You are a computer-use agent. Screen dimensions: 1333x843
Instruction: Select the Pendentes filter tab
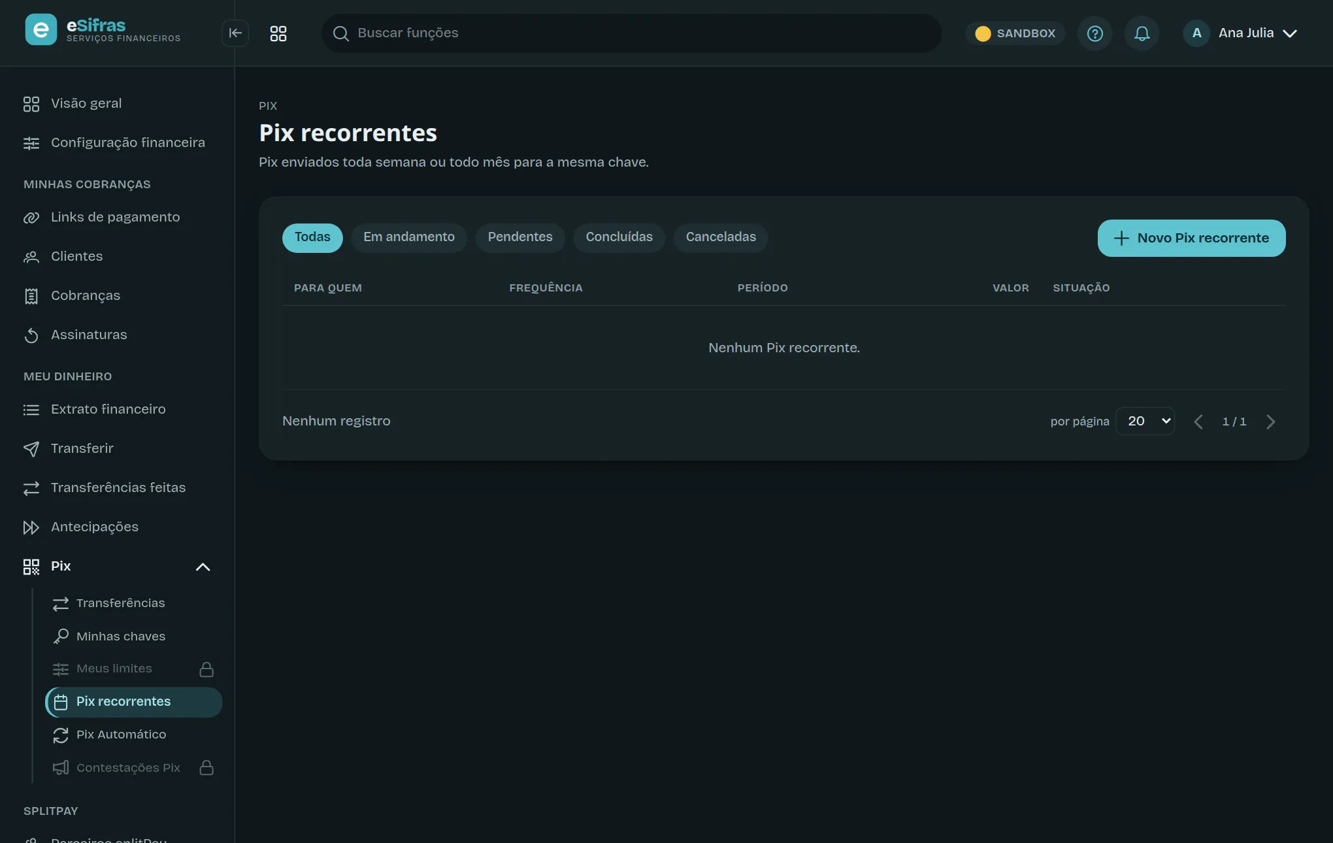(x=520, y=238)
